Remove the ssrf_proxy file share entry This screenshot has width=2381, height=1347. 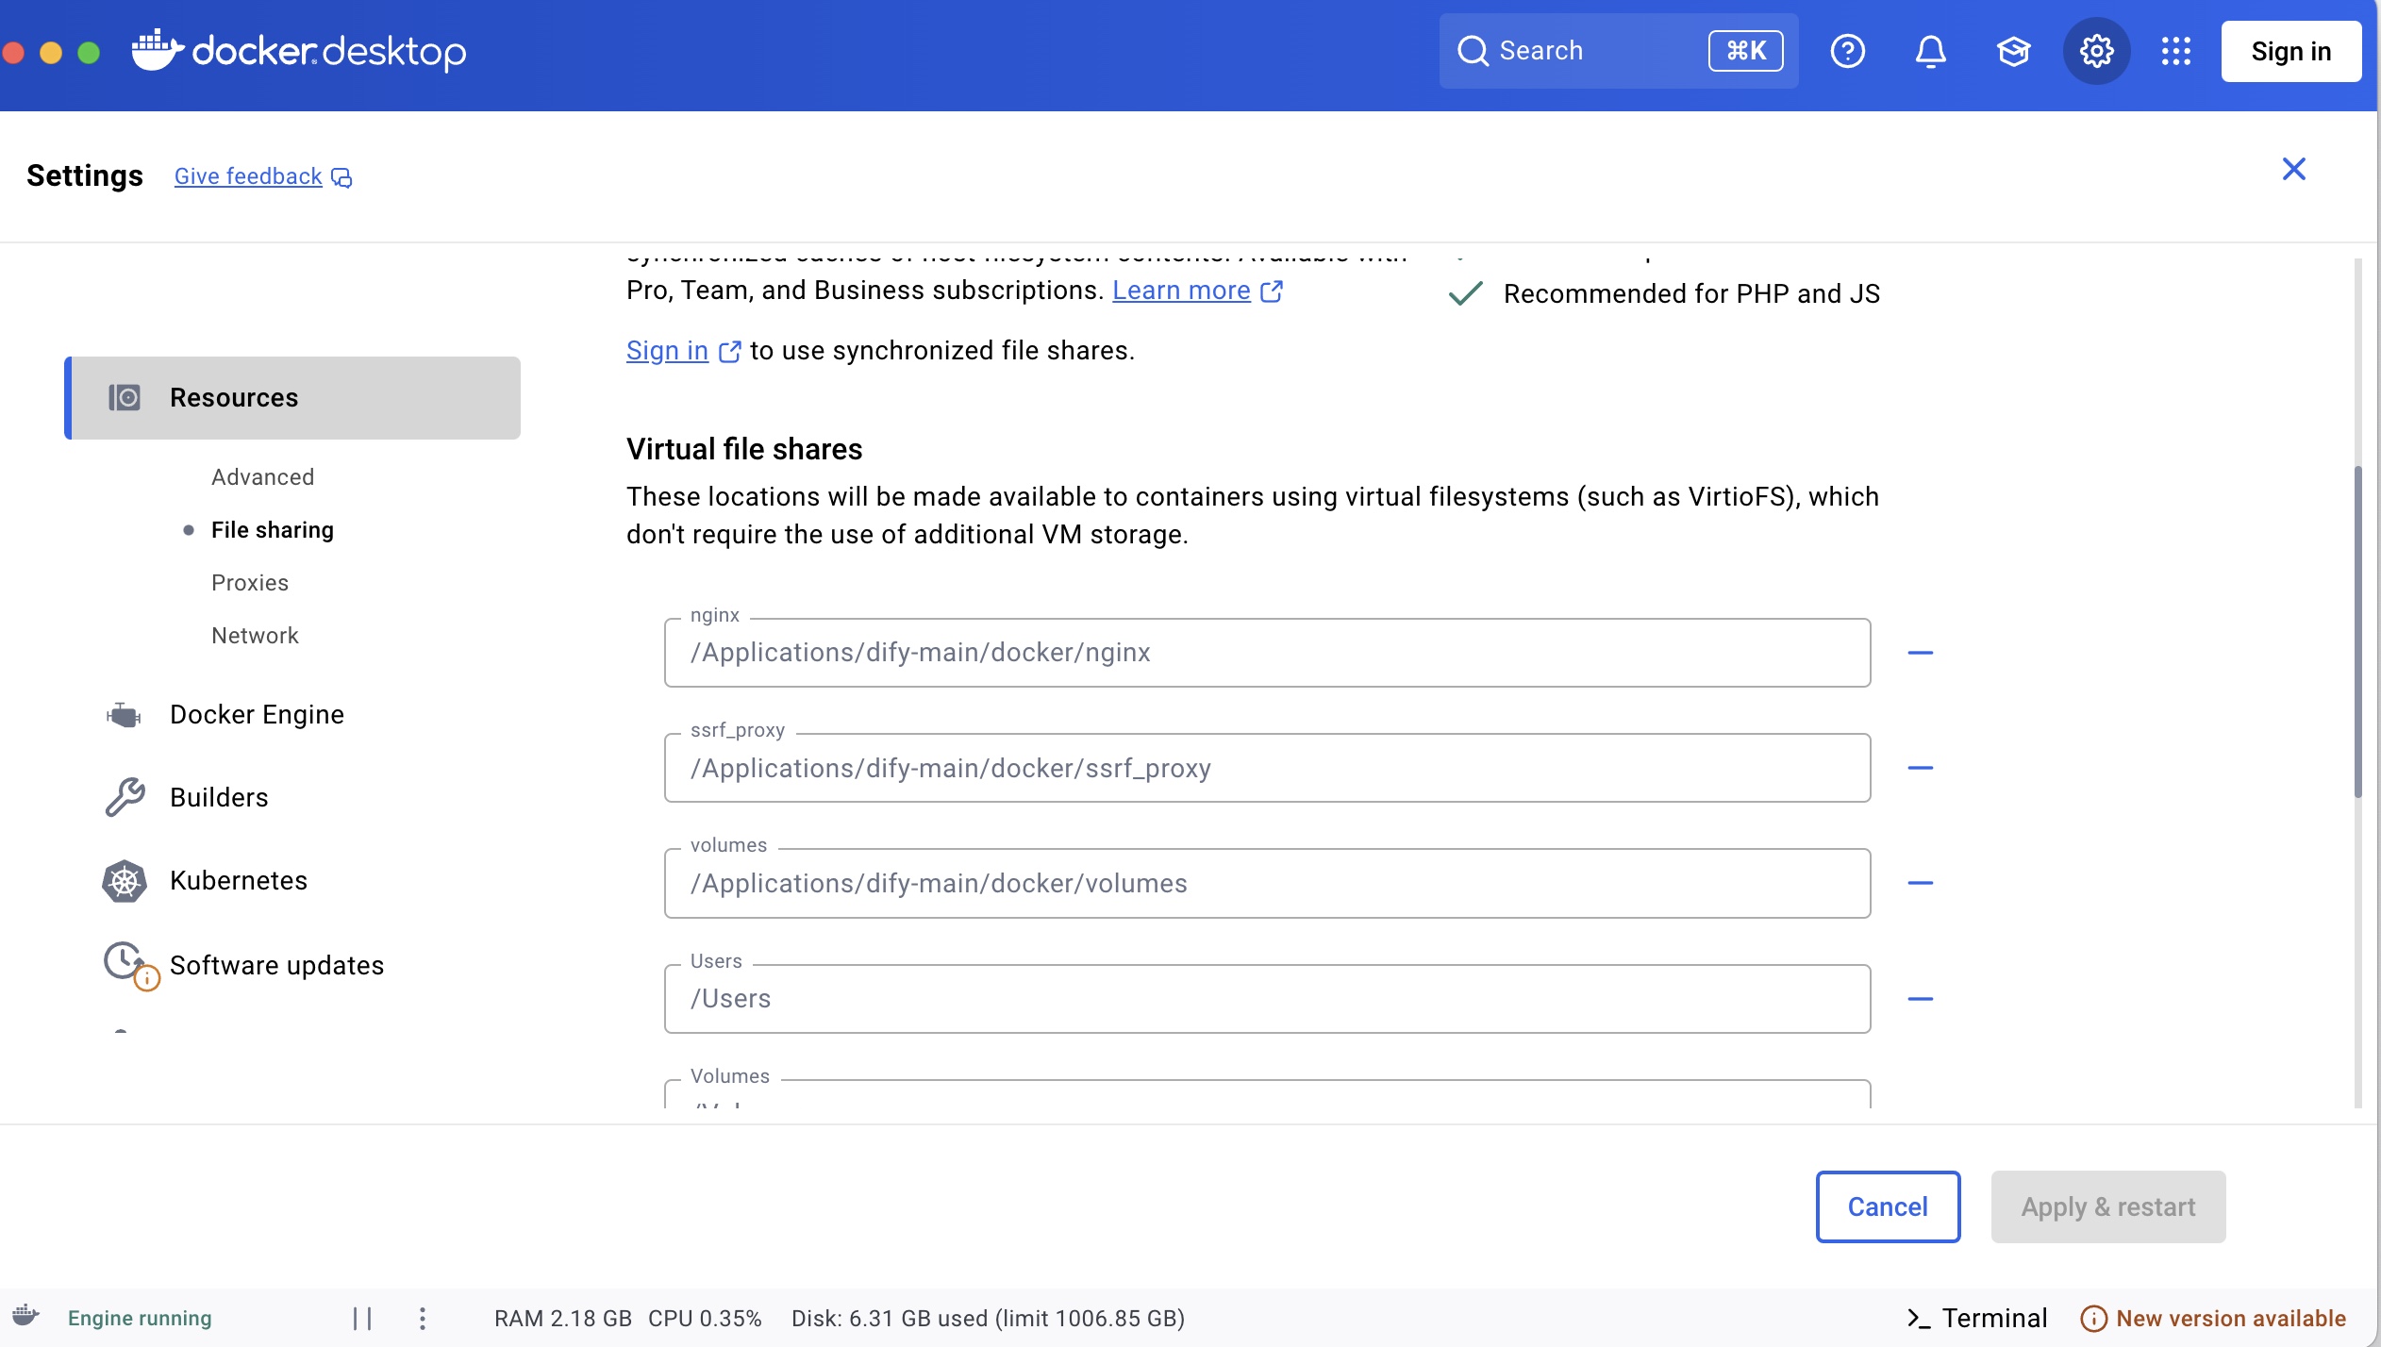[x=1920, y=768]
